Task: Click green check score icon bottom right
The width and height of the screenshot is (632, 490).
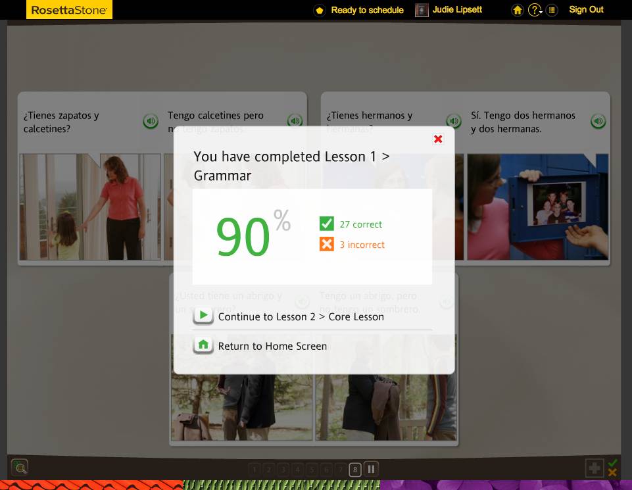Action: pyautogui.click(x=613, y=463)
